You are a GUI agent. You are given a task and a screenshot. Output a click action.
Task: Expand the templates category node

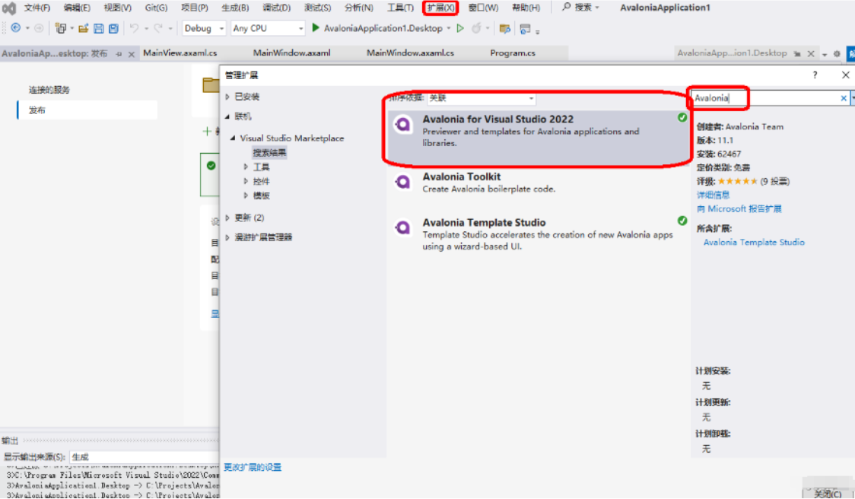[246, 195]
